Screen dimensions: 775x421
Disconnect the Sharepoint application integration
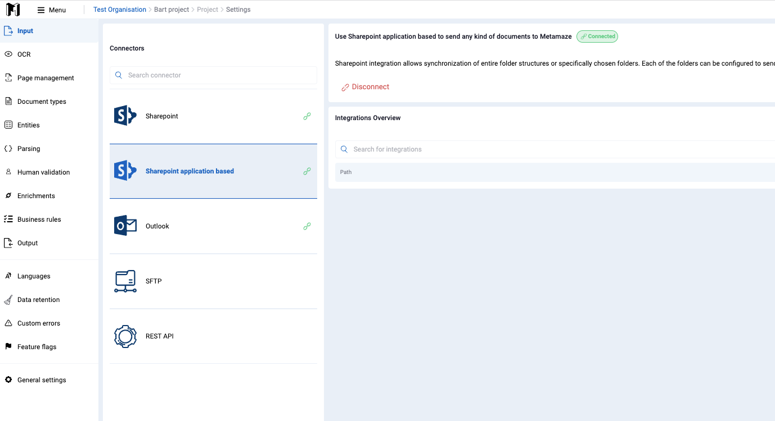366,87
